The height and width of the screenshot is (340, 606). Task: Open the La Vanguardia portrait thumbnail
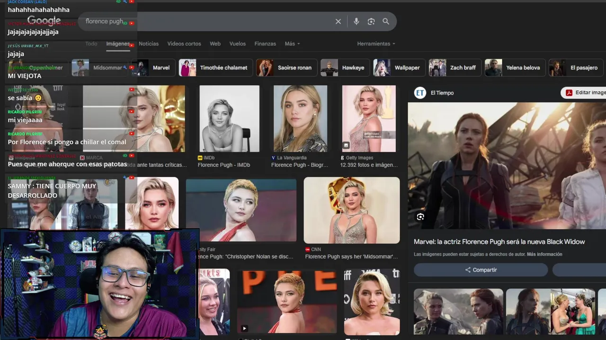point(300,119)
